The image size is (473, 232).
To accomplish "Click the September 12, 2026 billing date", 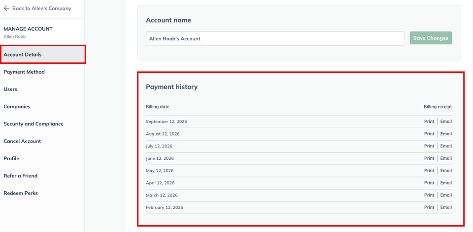I will 167,121.
